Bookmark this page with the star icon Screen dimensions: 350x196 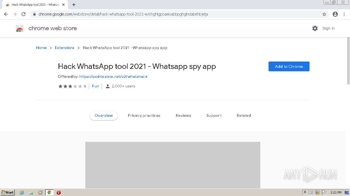(324, 14)
